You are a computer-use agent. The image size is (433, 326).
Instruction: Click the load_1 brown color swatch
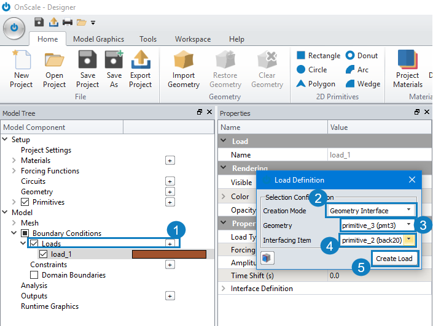pos(169,254)
